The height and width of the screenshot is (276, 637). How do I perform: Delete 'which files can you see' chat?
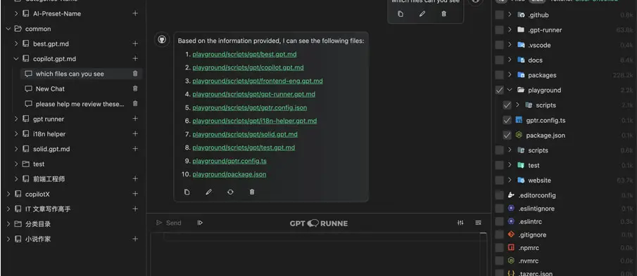click(x=135, y=74)
